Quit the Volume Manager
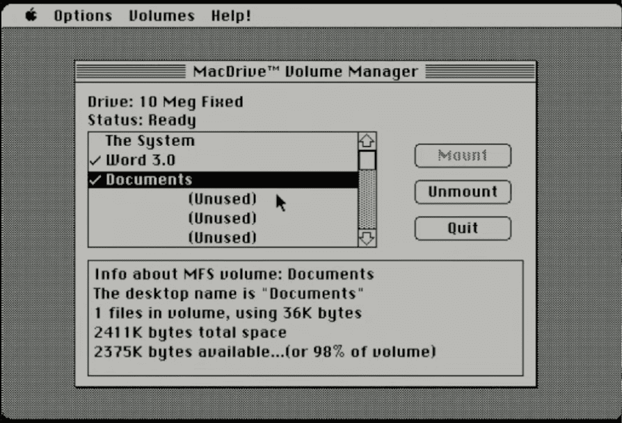622x423 pixels. (463, 228)
